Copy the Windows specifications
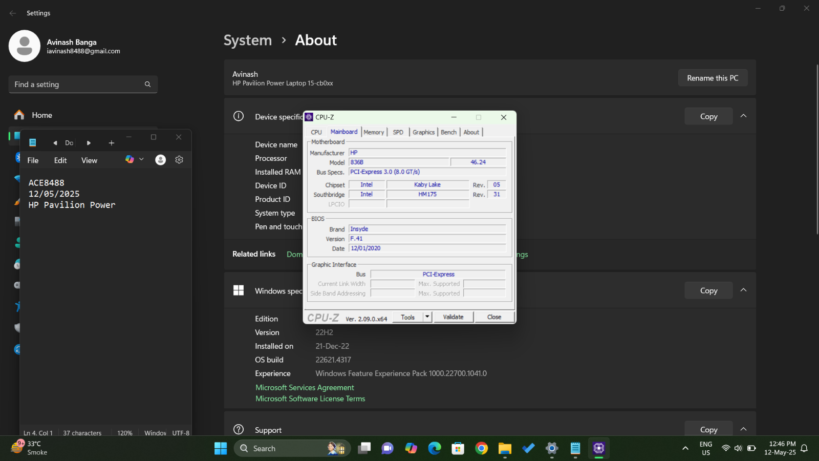The width and height of the screenshot is (819, 461). pyautogui.click(x=708, y=290)
